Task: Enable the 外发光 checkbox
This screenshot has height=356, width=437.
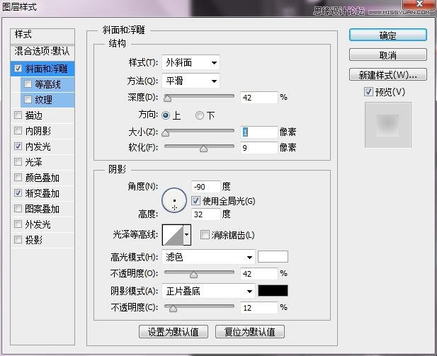Action: (x=18, y=224)
